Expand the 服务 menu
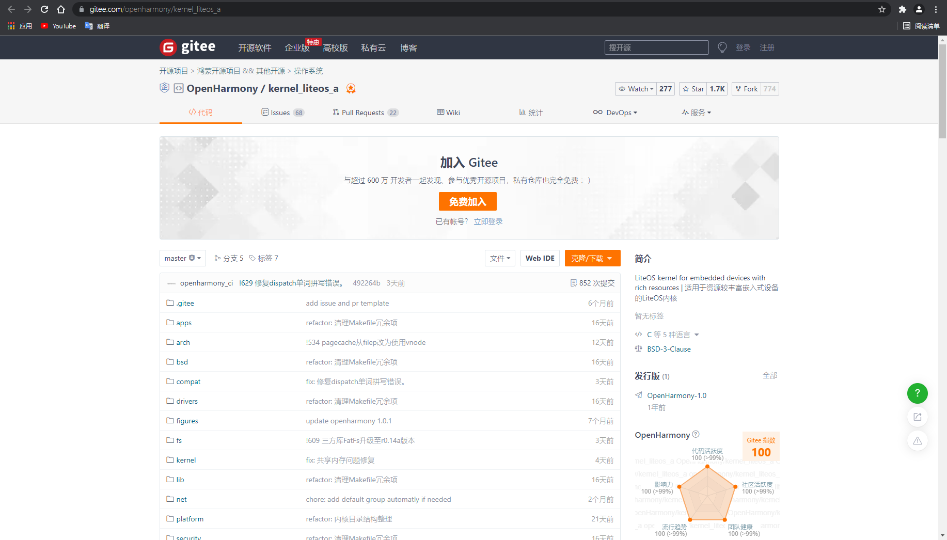The width and height of the screenshot is (947, 540). [x=696, y=113]
